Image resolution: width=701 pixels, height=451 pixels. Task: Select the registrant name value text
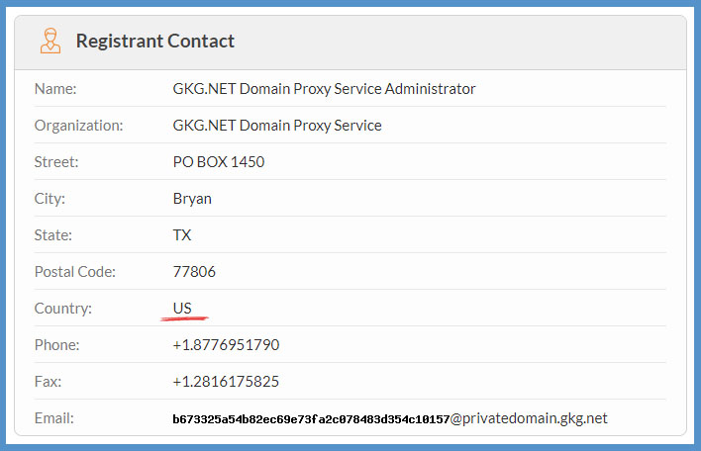tap(324, 89)
